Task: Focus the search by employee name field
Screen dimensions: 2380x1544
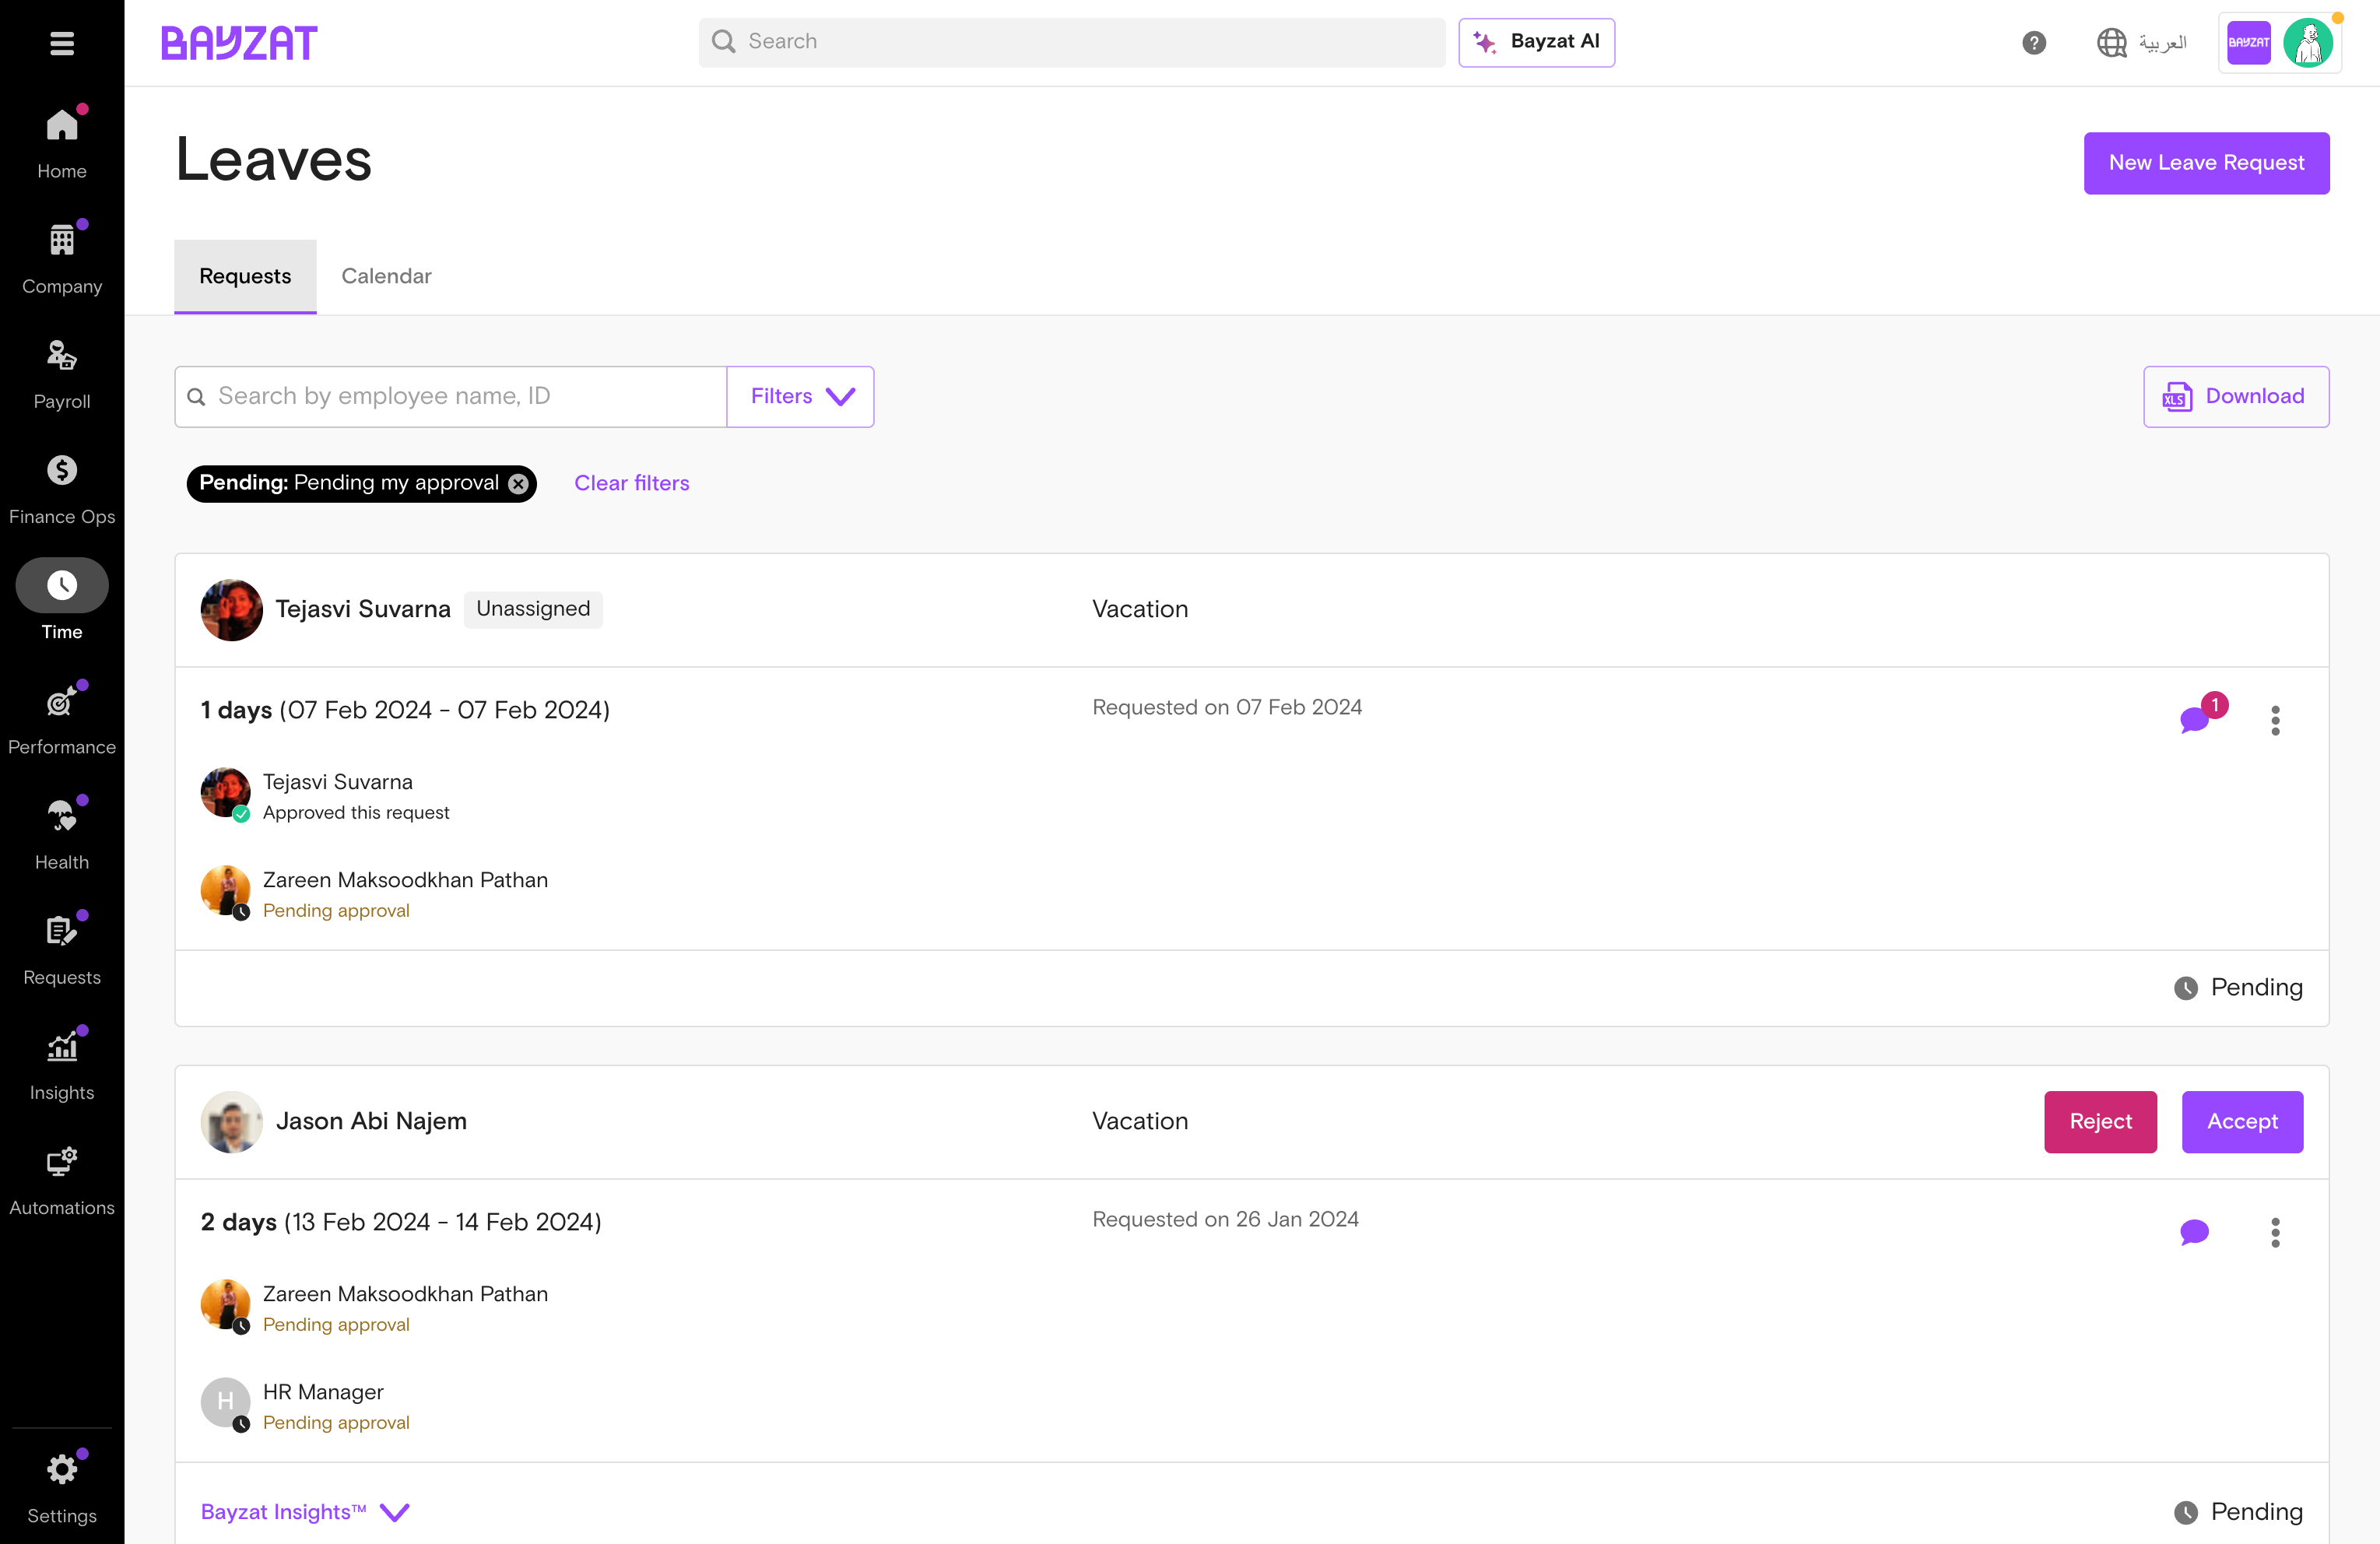Action: [451, 397]
